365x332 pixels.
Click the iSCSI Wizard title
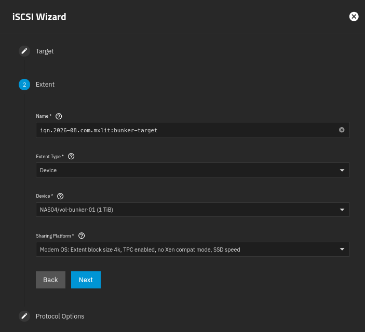pyautogui.click(x=39, y=17)
